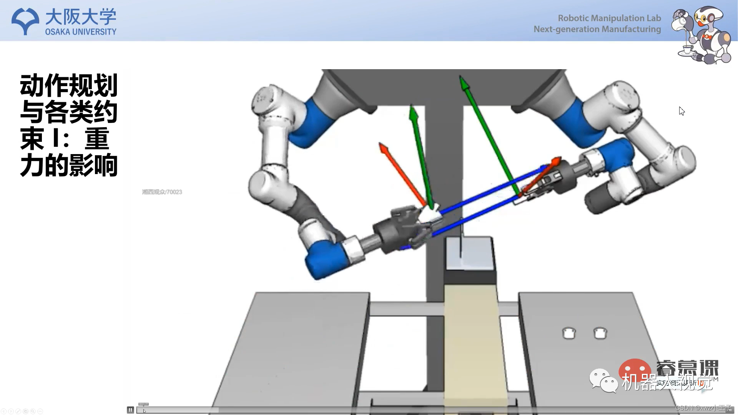This screenshot has height=415, width=738.
Task: Click the Robotic Manipulation Lab header text
Action: (x=609, y=18)
